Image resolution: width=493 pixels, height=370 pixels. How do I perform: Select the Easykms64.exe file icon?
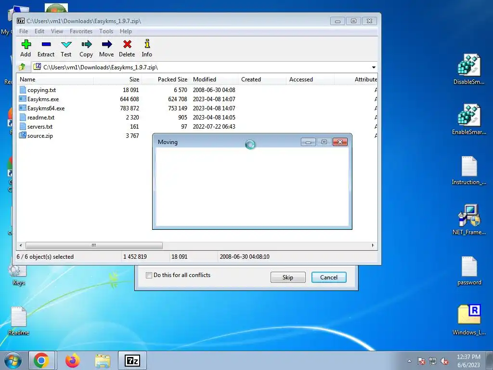click(x=23, y=108)
